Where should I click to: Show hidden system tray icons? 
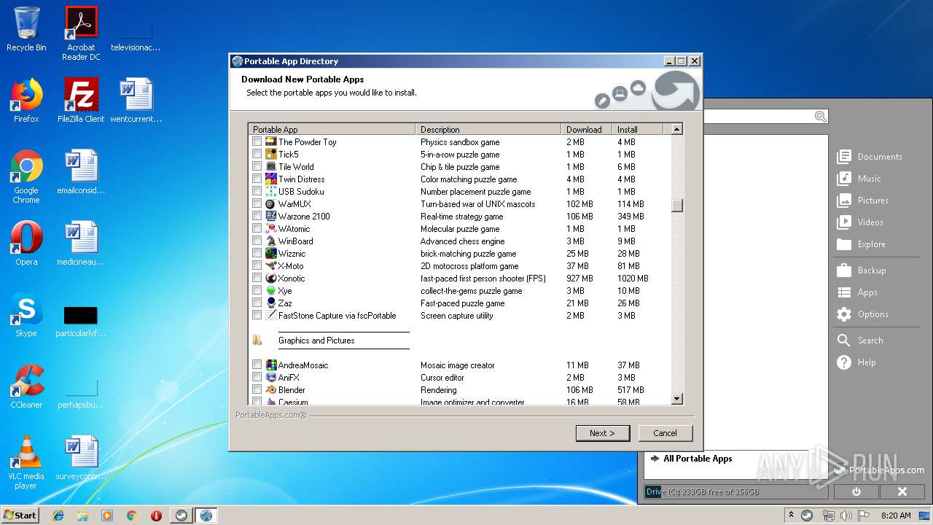(x=791, y=516)
